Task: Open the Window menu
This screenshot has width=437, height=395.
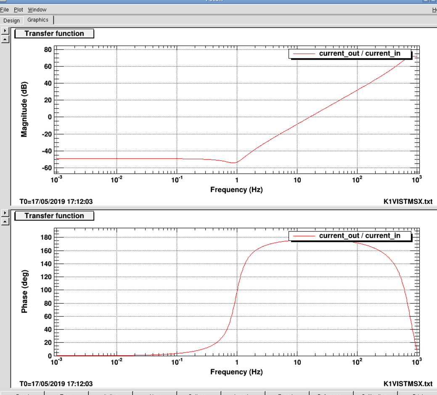Action: pyautogui.click(x=37, y=10)
